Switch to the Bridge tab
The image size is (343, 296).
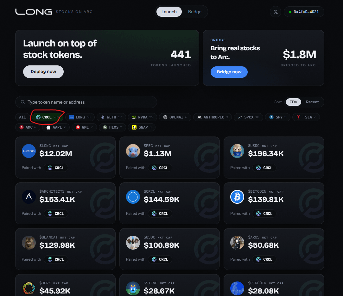(x=195, y=12)
